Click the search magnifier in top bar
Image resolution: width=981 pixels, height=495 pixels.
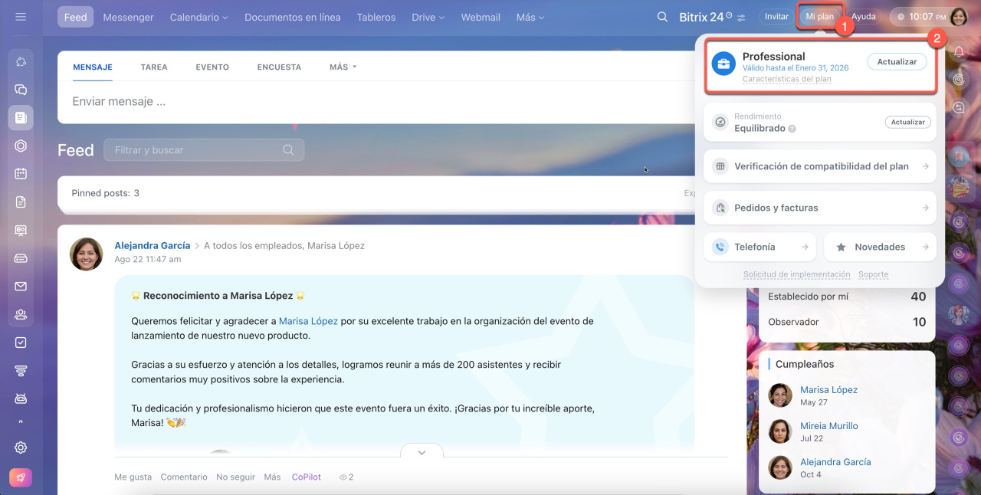point(662,17)
